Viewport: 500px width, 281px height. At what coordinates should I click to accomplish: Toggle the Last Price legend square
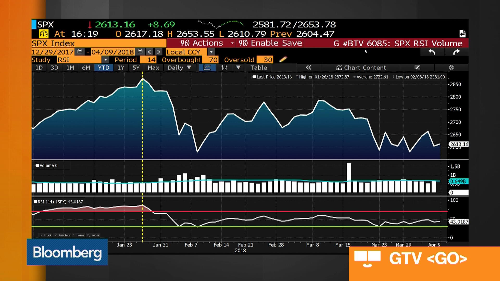coord(254,77)
